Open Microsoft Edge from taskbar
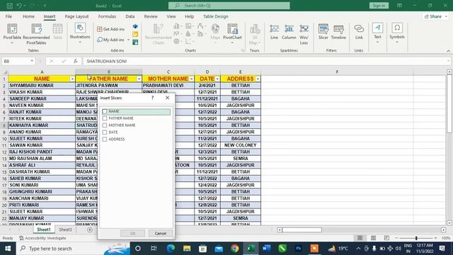Image resolution: width=453 pixels, height=255 pixels. (x=171, y=249)
